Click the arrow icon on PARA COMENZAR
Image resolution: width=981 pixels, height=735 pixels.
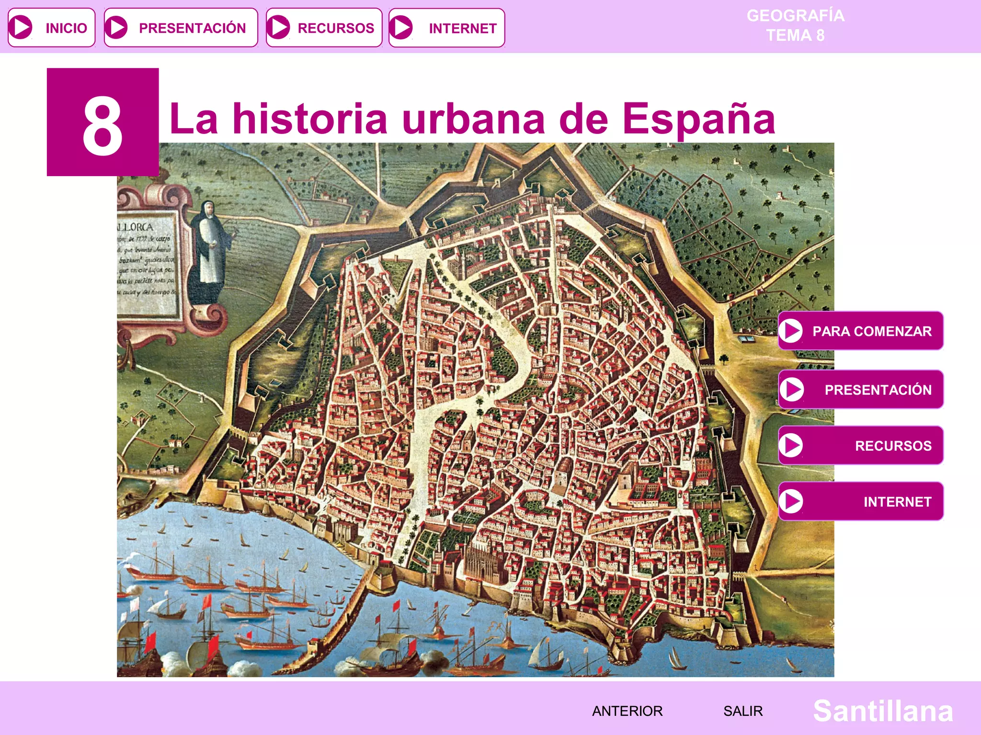[x=791, y=331]
